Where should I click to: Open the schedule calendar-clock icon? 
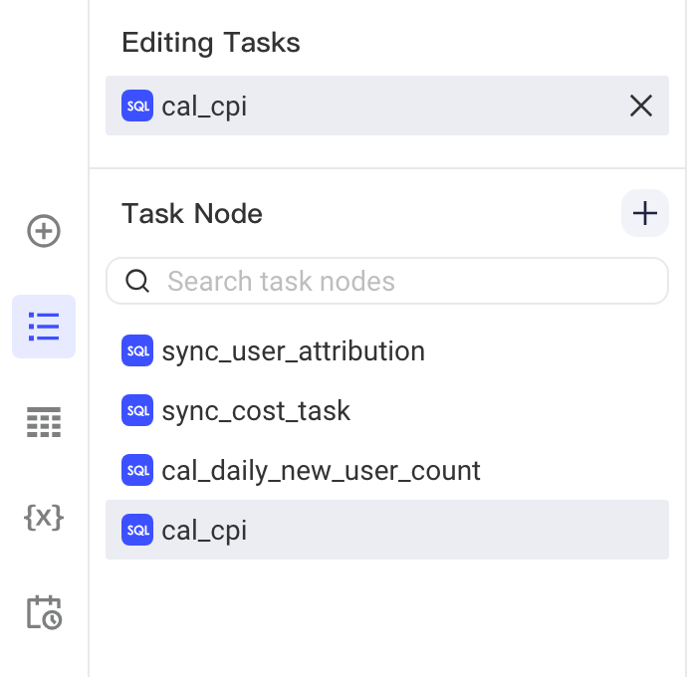pyautogui.click(x=44, y=612)
